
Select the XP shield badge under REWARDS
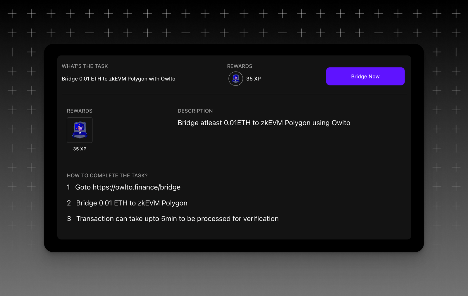80,130
